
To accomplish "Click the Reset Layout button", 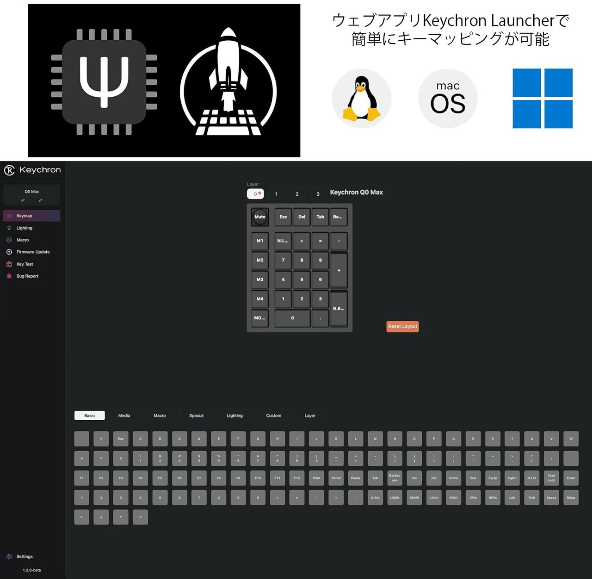I will (x=402, y=326).
